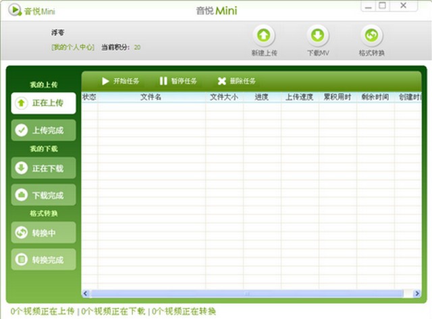Delete task using 删除任务 button
Viewport: 432px width, 319px height.
236,81
